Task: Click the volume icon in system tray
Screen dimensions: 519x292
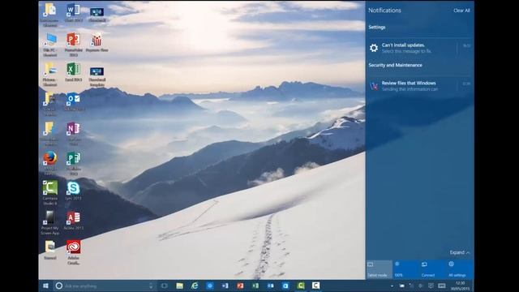Action: point(421,286)
